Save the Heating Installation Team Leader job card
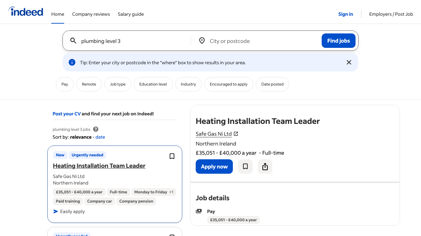 tap(172, 156)
